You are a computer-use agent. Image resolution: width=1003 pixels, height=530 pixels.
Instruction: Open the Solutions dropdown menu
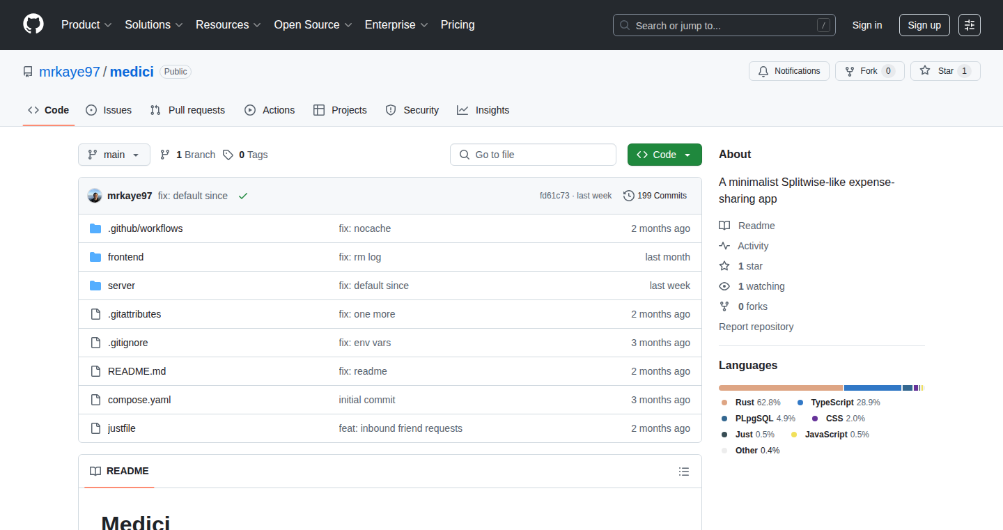click(x=154, y=24)
